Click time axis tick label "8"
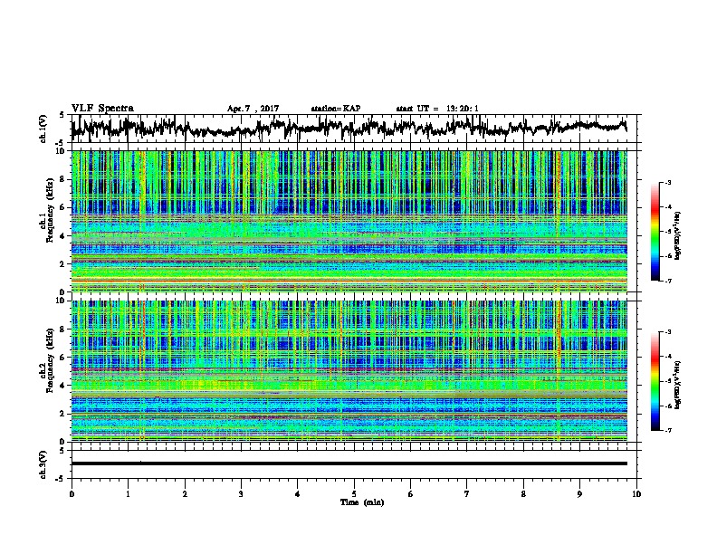 pyautogui.click(x=523, y=494)
